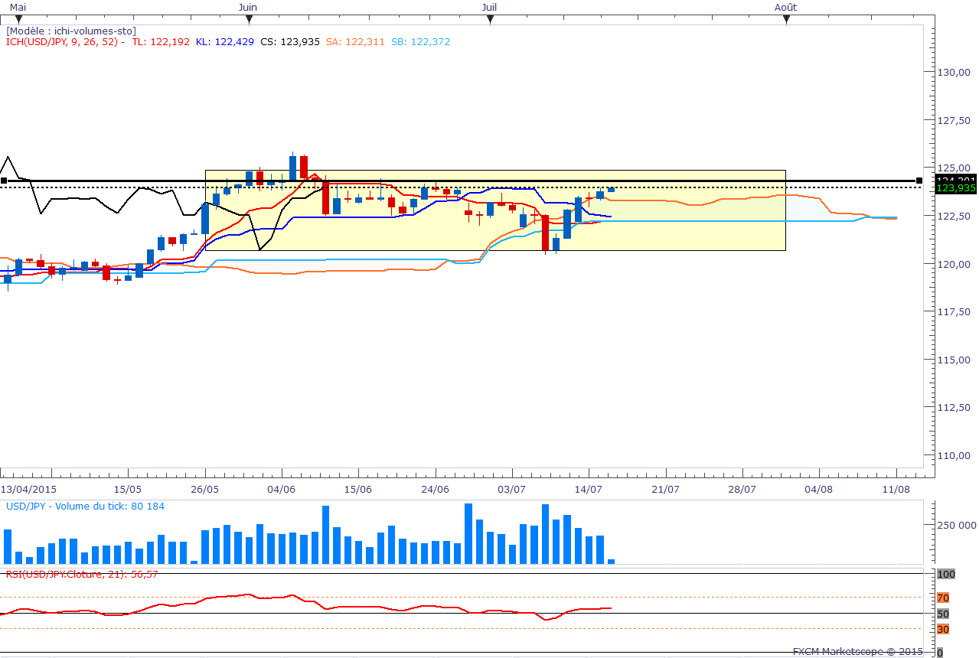979x658 pixels.
Task: Click the Juil month marker triangle
Action: click(x=490, y=19)
